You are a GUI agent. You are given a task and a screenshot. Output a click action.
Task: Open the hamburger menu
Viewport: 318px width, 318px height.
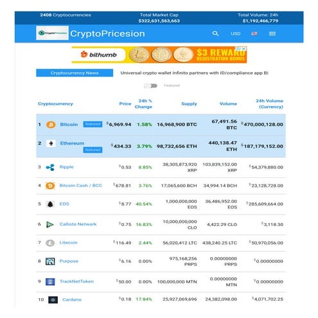point(272,33)
